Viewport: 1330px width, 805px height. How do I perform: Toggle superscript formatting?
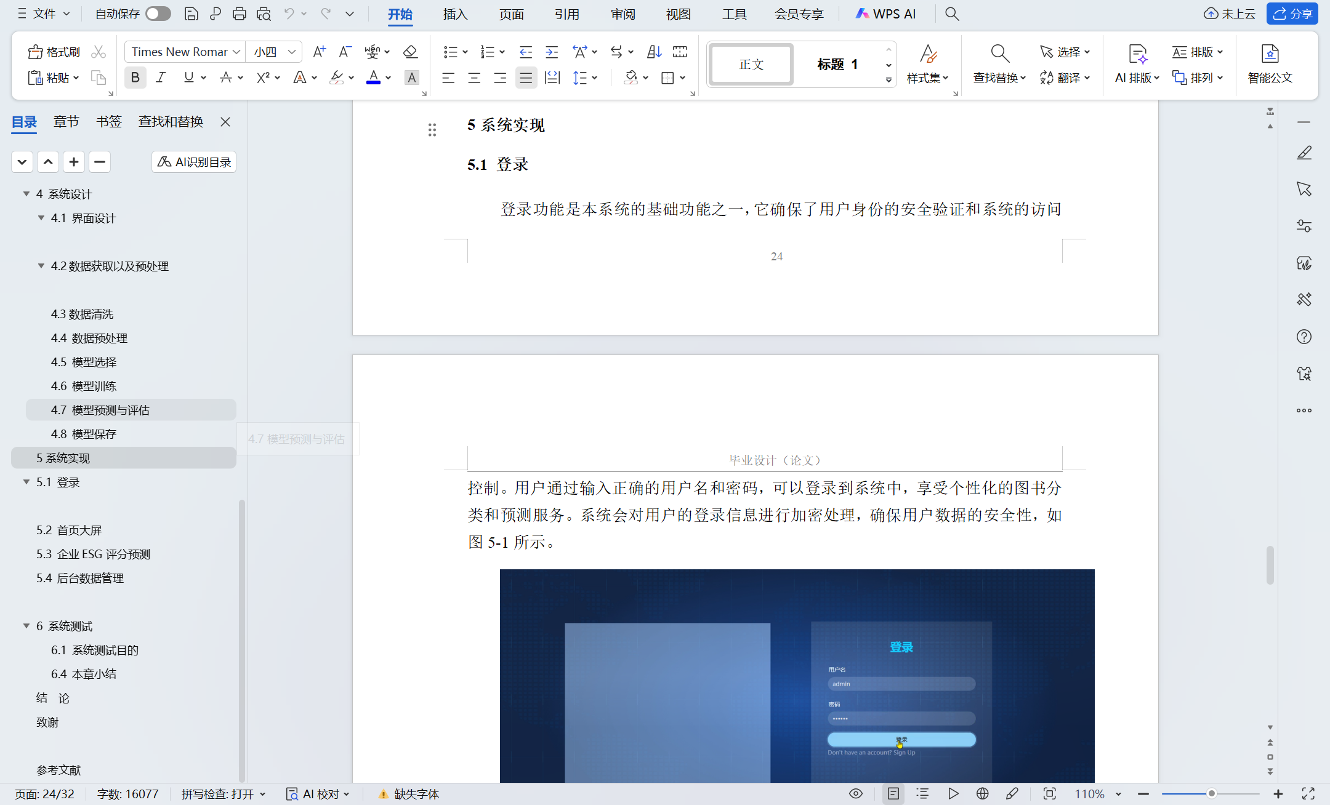(x=263, y=78)
